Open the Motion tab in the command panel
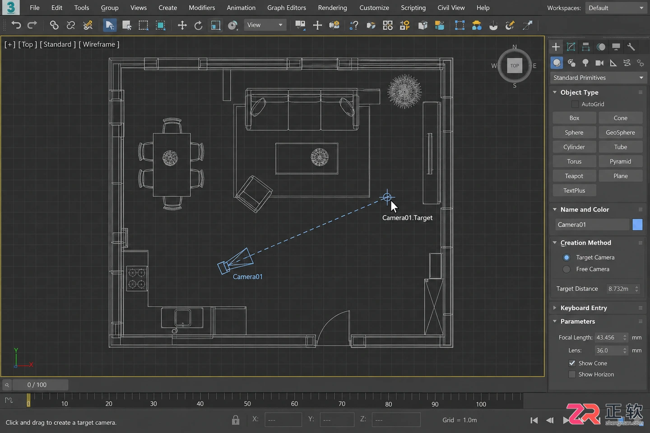This screenshot has height=433, width=650. (601, 47)
